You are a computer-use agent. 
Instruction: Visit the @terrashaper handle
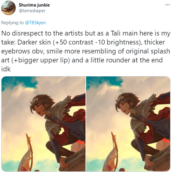[x=32, y=11]
